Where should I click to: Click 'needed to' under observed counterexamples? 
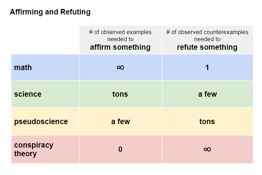pyautogui.click(x=207, y=39)
